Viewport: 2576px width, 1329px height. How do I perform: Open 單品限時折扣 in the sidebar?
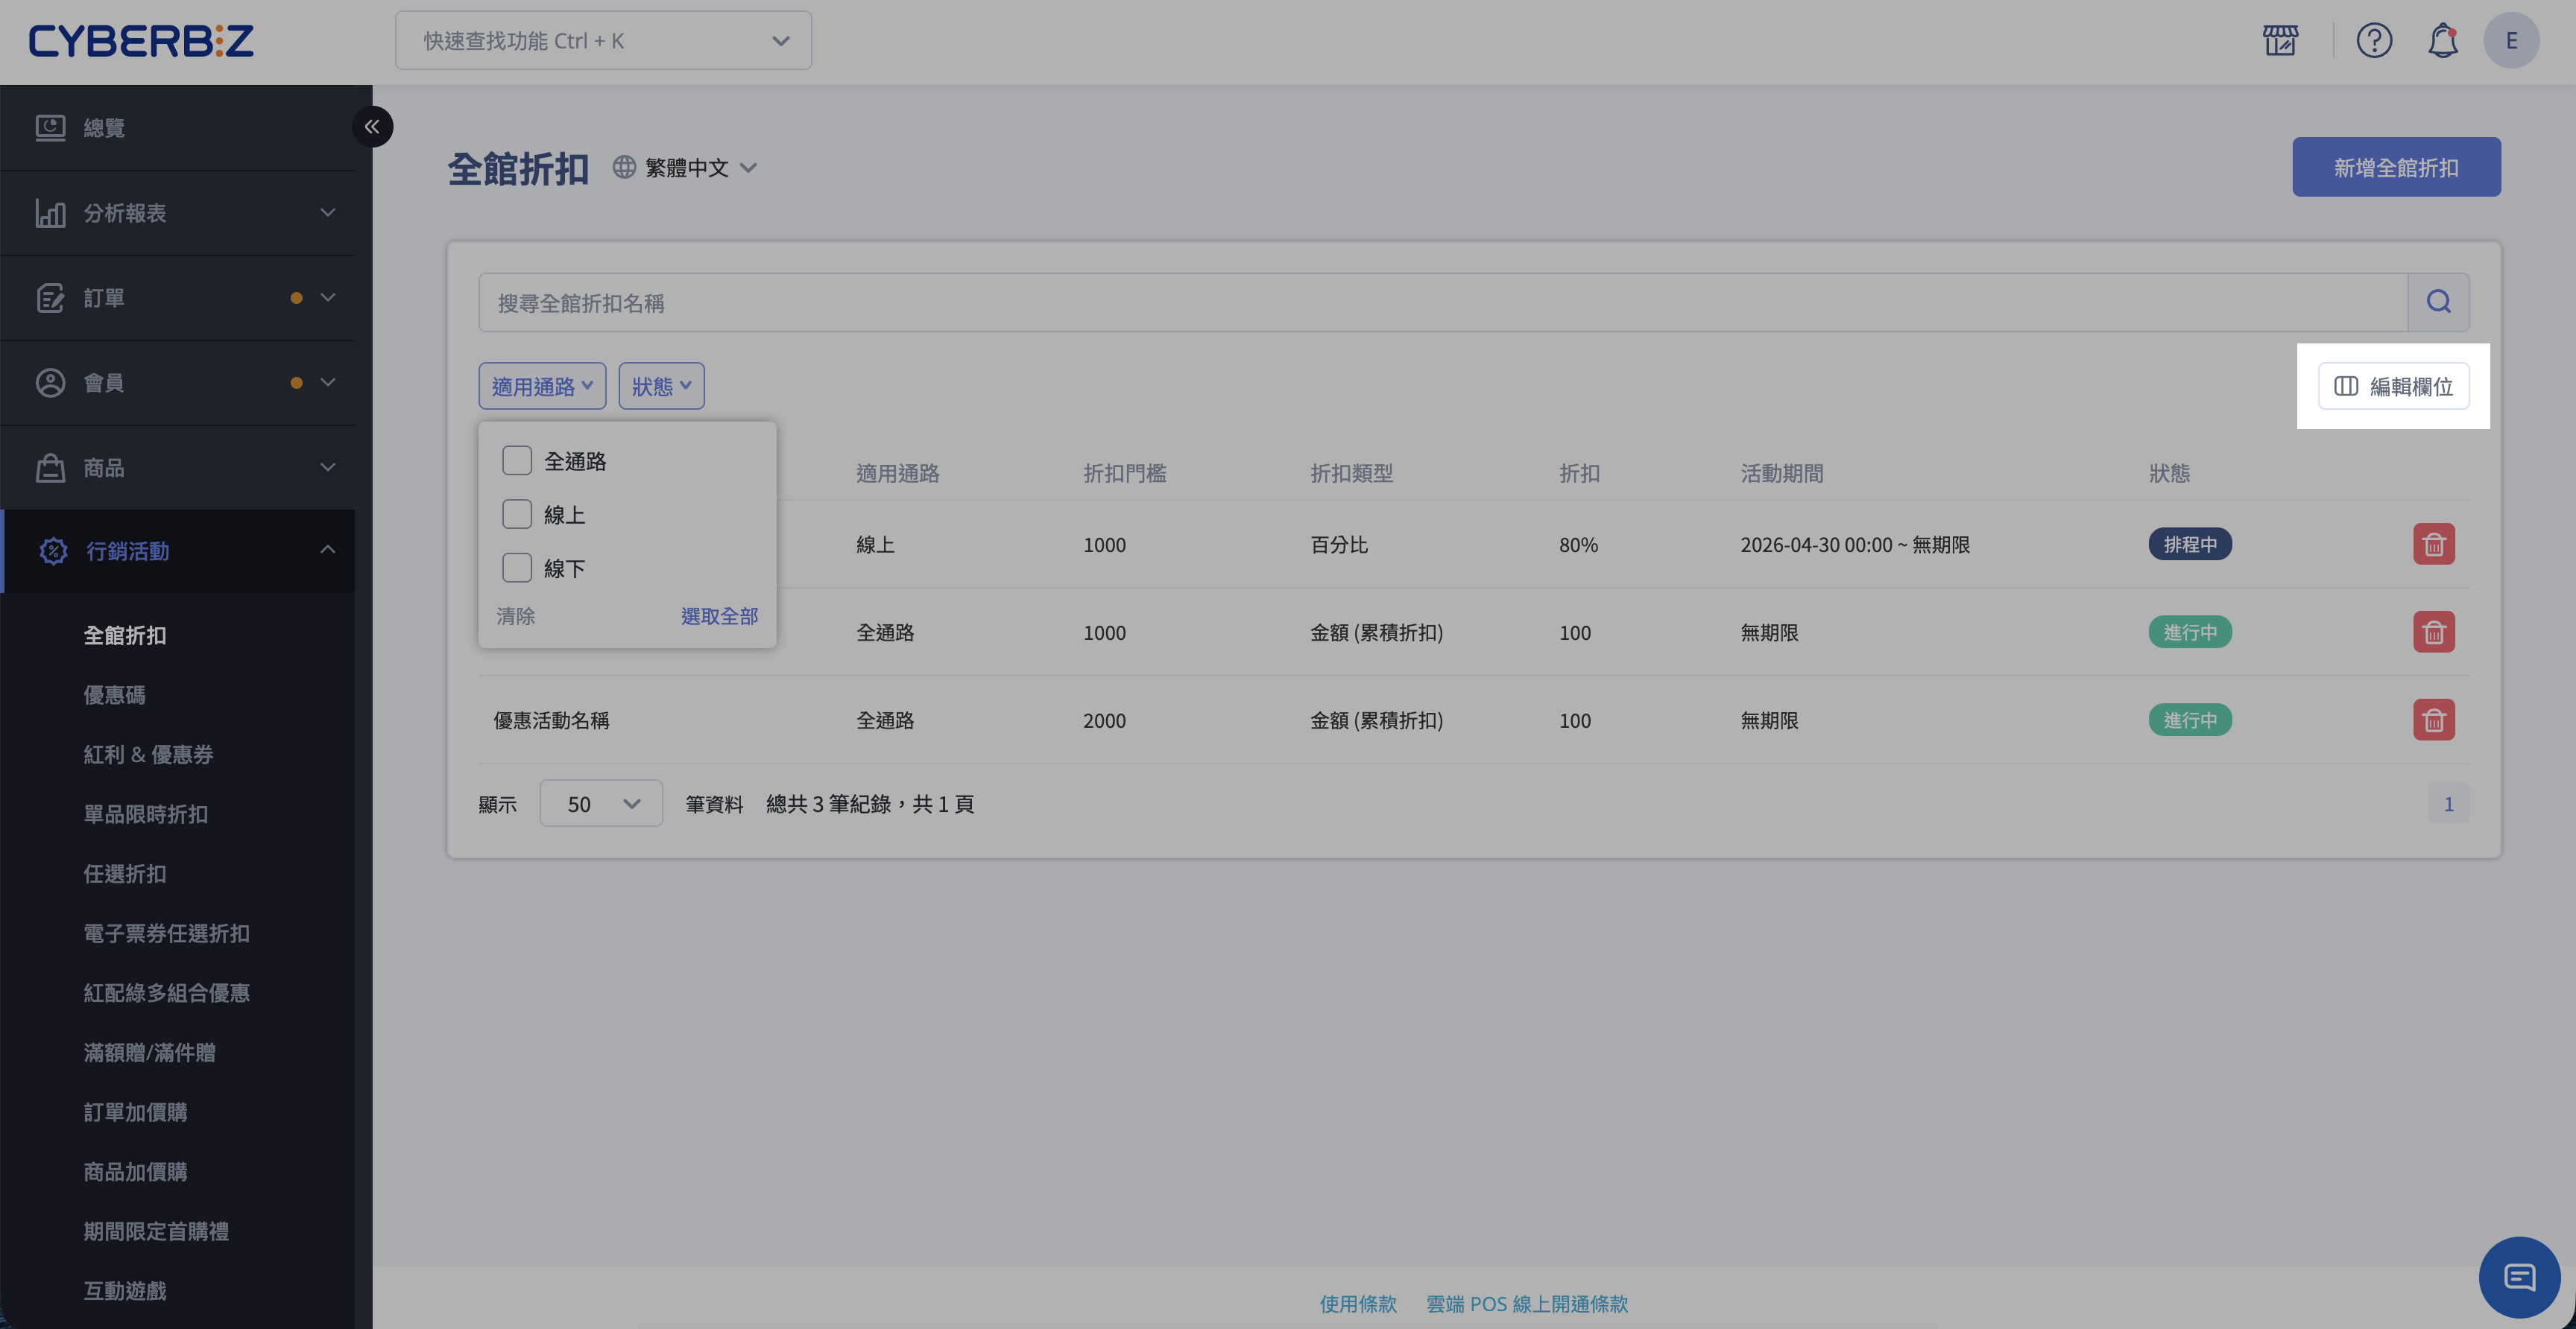tap(146, 813)
